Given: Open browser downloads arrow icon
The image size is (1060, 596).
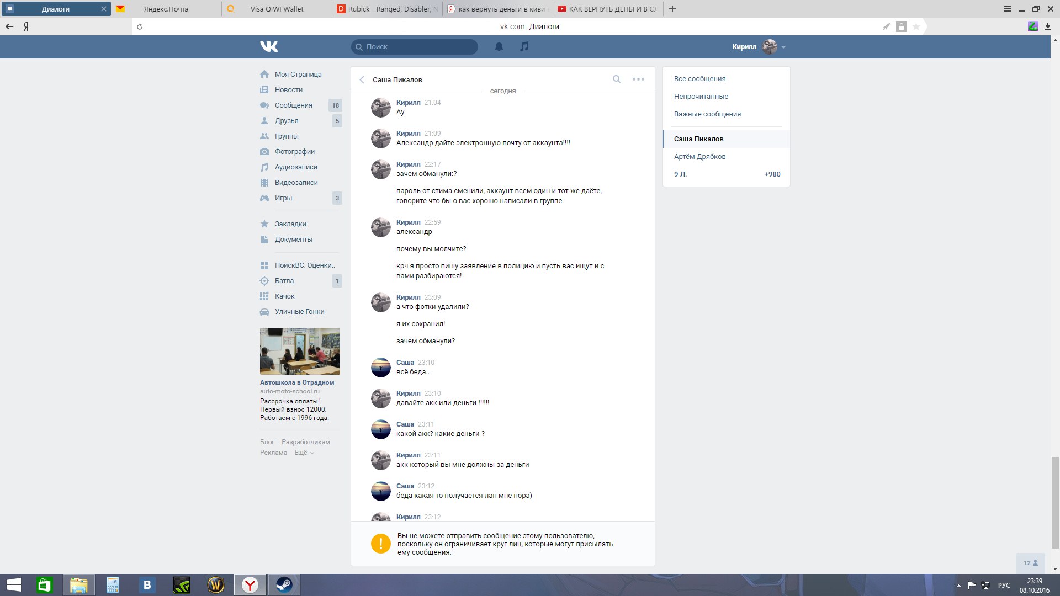Looking at the screenshot, I should click(x=1047, y=26).
